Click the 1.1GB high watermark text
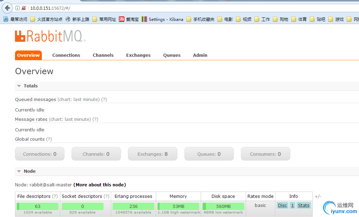Viewport: 359px width, 217px height. (x=179, y=212)
